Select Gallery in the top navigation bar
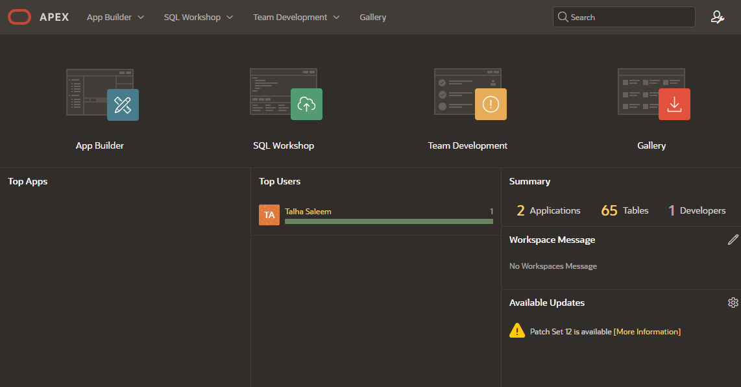Screen dimensions: 741x387 tap(373, 17)
